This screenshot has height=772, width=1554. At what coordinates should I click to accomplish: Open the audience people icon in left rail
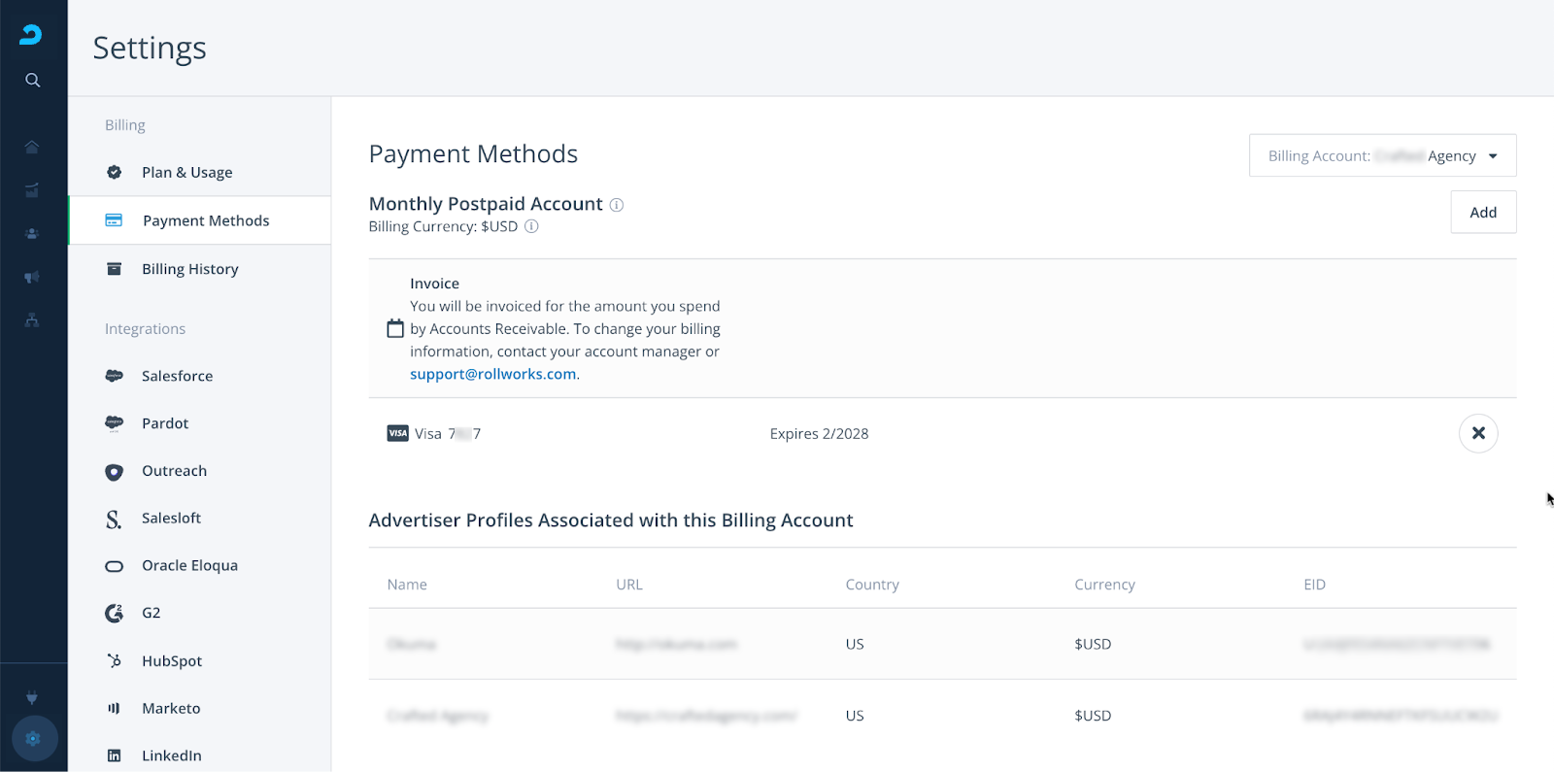pyautogui.click(x=32, y=234)
